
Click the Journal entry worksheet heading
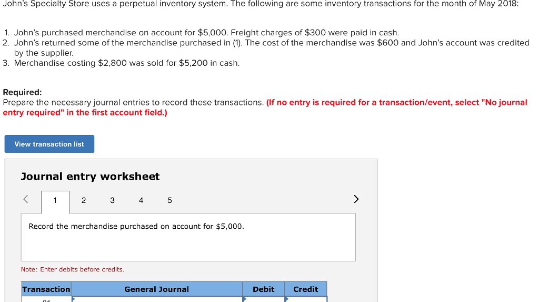[90, 177]
